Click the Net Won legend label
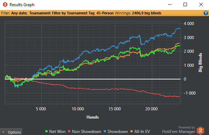This screenshot has height=135, width=209. point(57,132)
